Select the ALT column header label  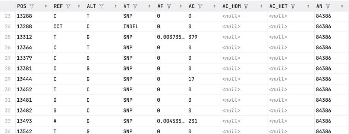point(91,6)
